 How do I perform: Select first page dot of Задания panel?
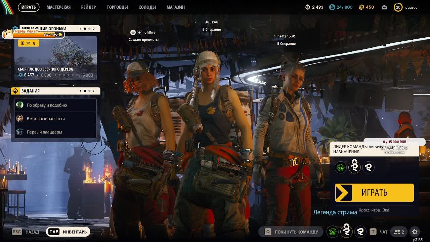[x=85, y=91]
